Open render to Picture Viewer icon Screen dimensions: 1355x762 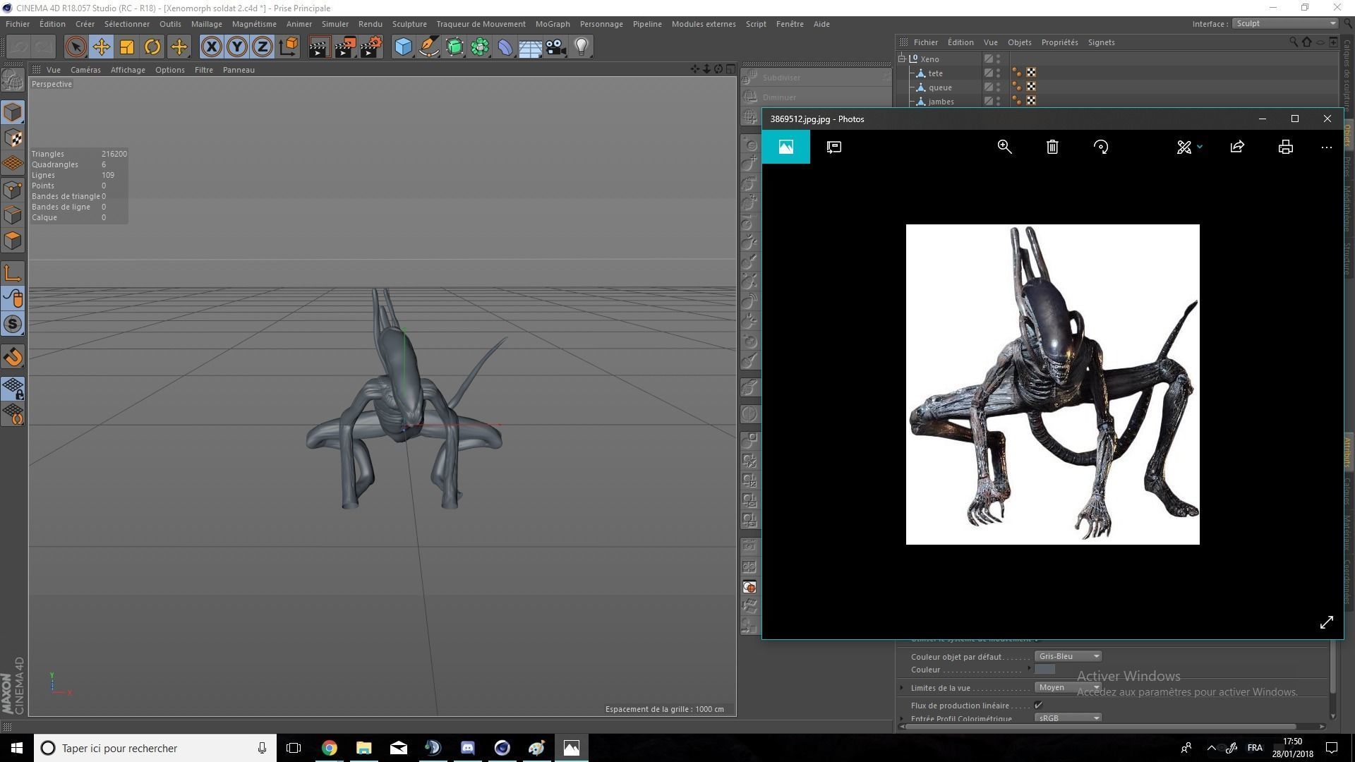pos(345,47)
